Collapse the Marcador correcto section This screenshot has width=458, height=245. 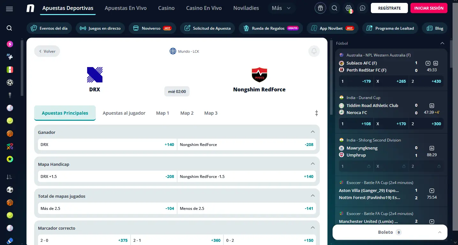click(313, 227)
